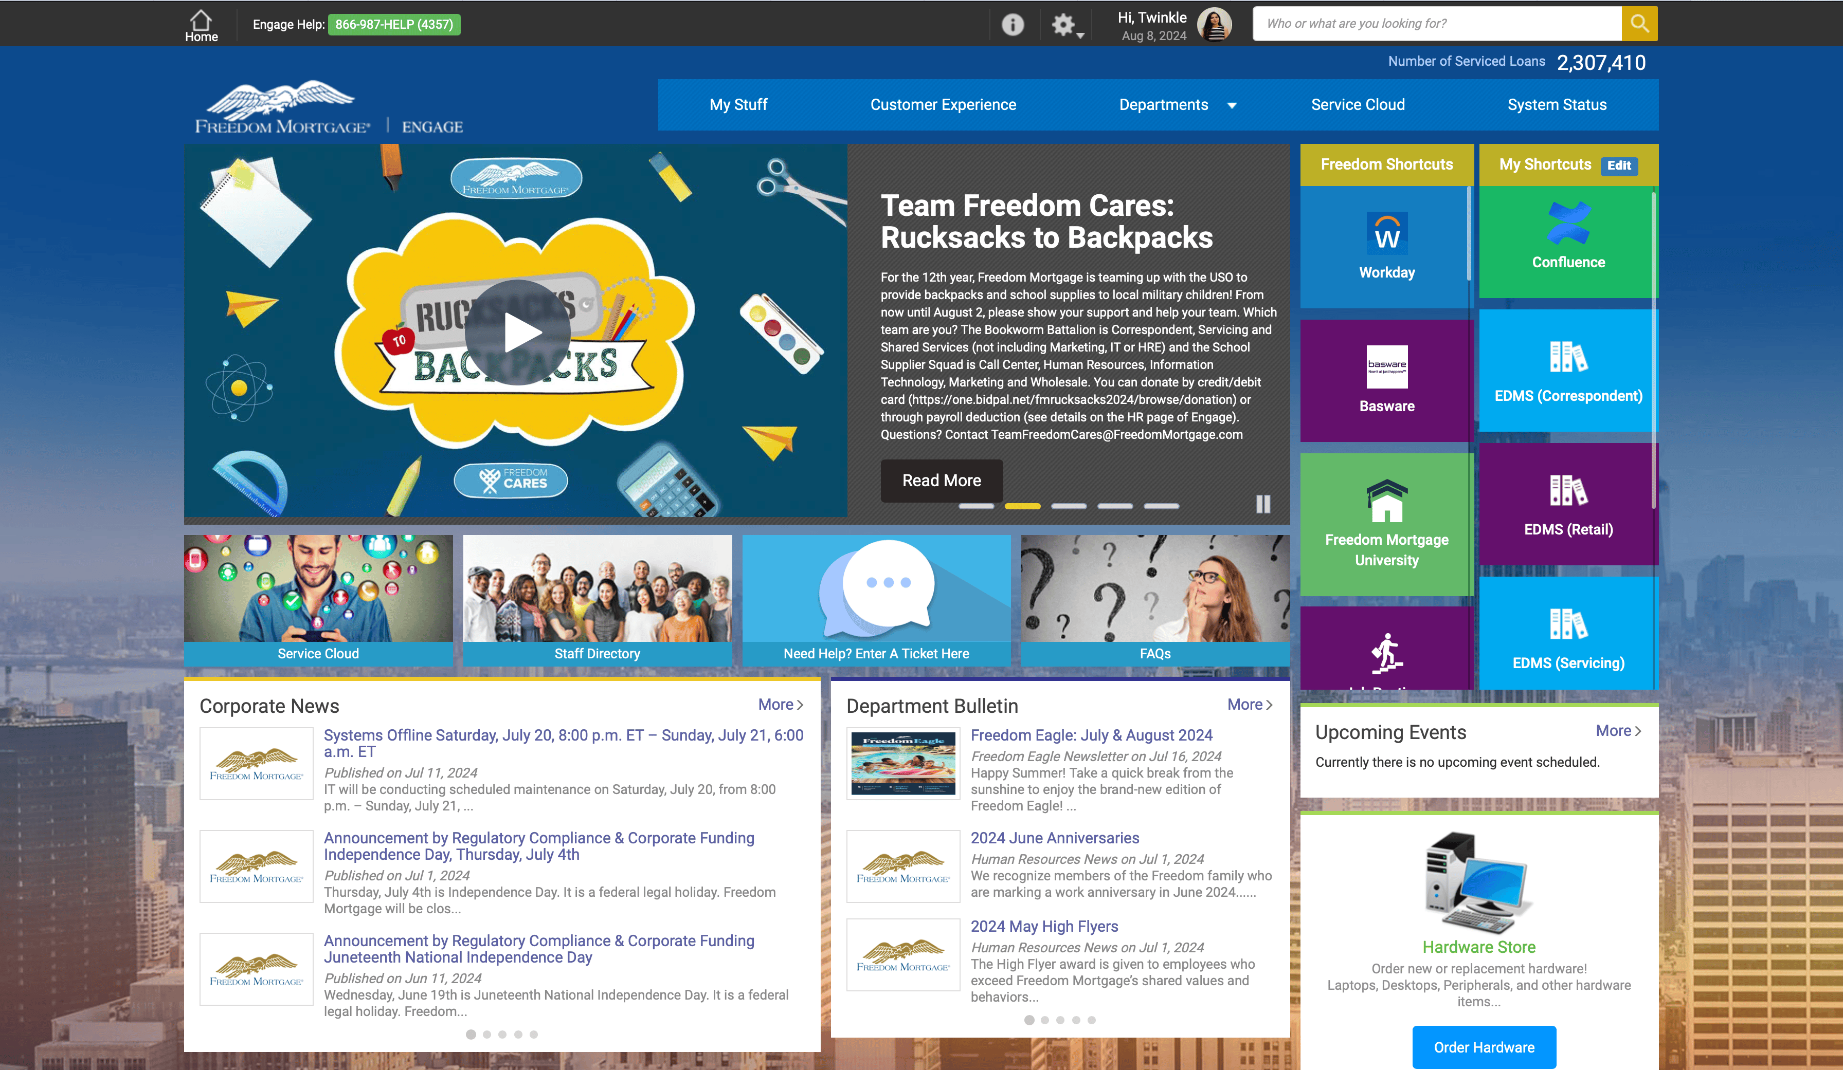The height and width of the screenshot is (1070, 1843).
Task: Click the Freedom Eagle newsletter thumbnail
Action: [x=902, y=763]
